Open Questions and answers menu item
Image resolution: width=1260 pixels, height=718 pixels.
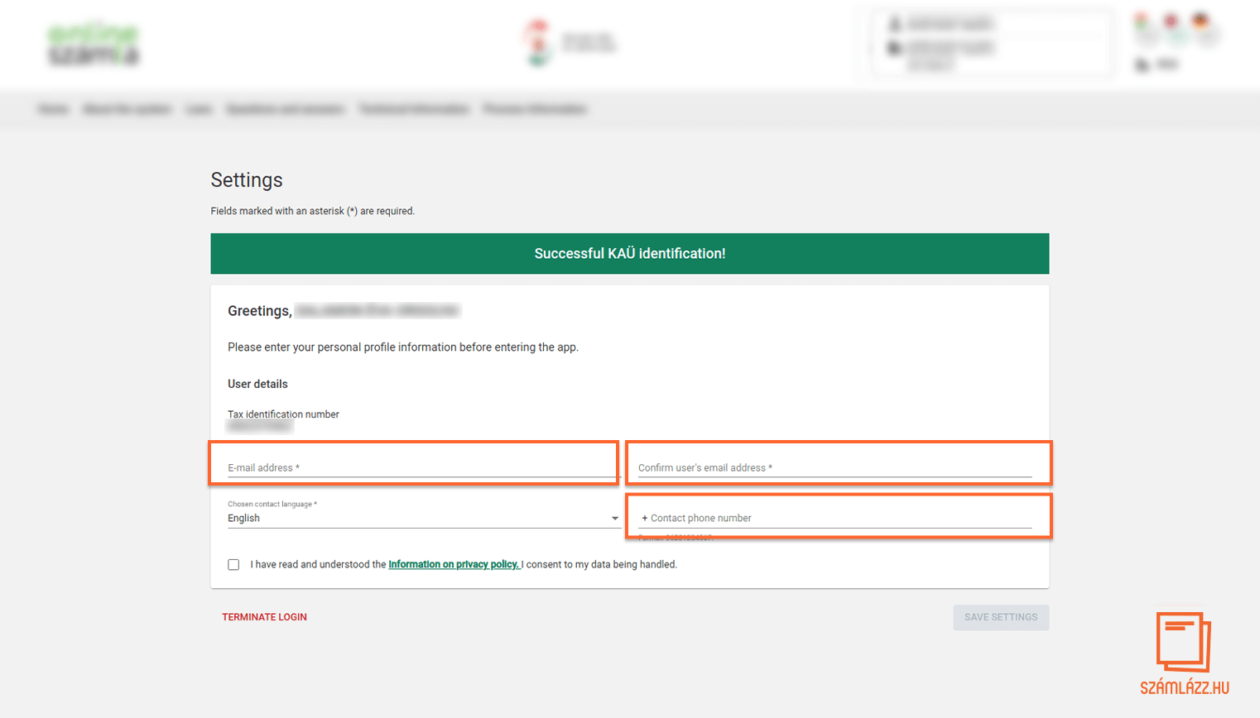click(285, 109)
